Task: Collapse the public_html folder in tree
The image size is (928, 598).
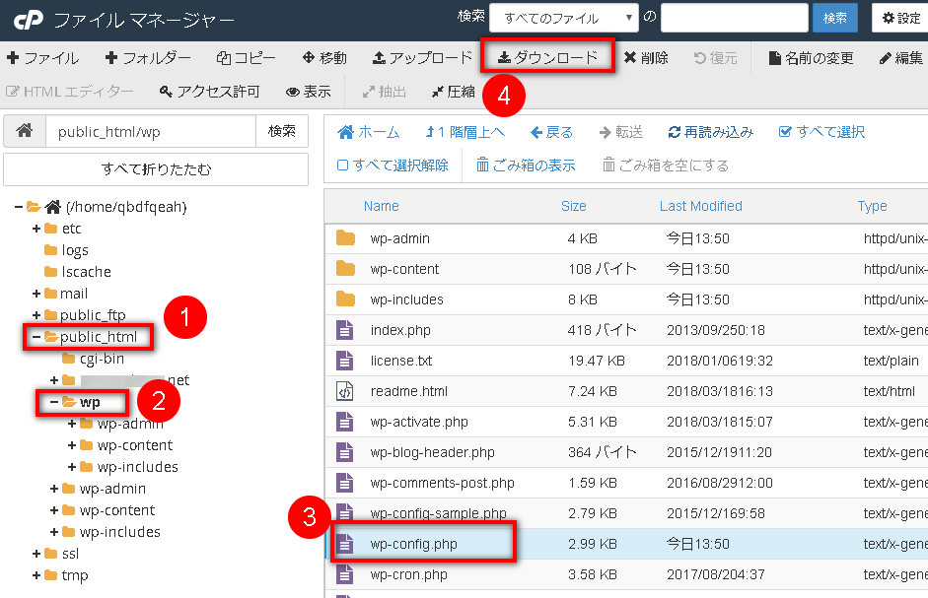Action: click(x=36, y=337)
